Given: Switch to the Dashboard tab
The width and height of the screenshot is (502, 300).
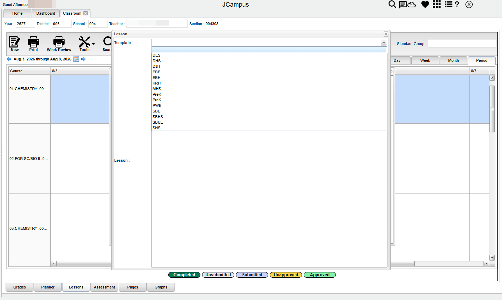Looking at the screenshot, I should (46, 13).
